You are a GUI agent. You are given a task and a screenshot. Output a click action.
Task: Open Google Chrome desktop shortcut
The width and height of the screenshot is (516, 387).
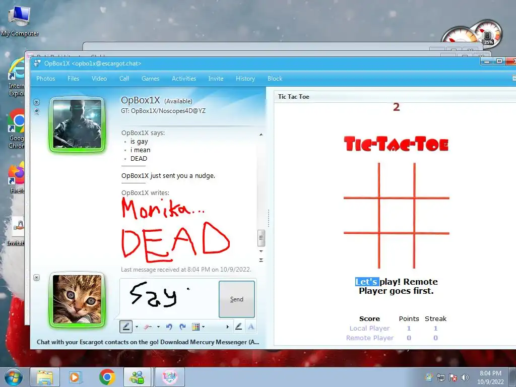click(17, 129)
